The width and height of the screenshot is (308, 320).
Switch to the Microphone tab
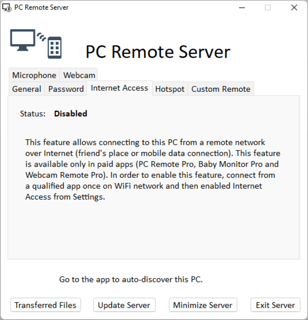[34, 75]
